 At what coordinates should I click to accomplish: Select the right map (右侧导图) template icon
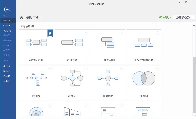[72, 42]
